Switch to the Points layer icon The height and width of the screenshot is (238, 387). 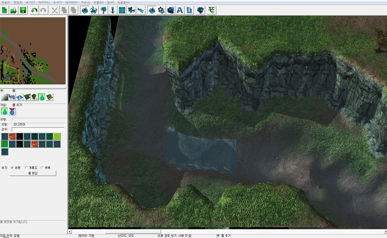[113, 10]
